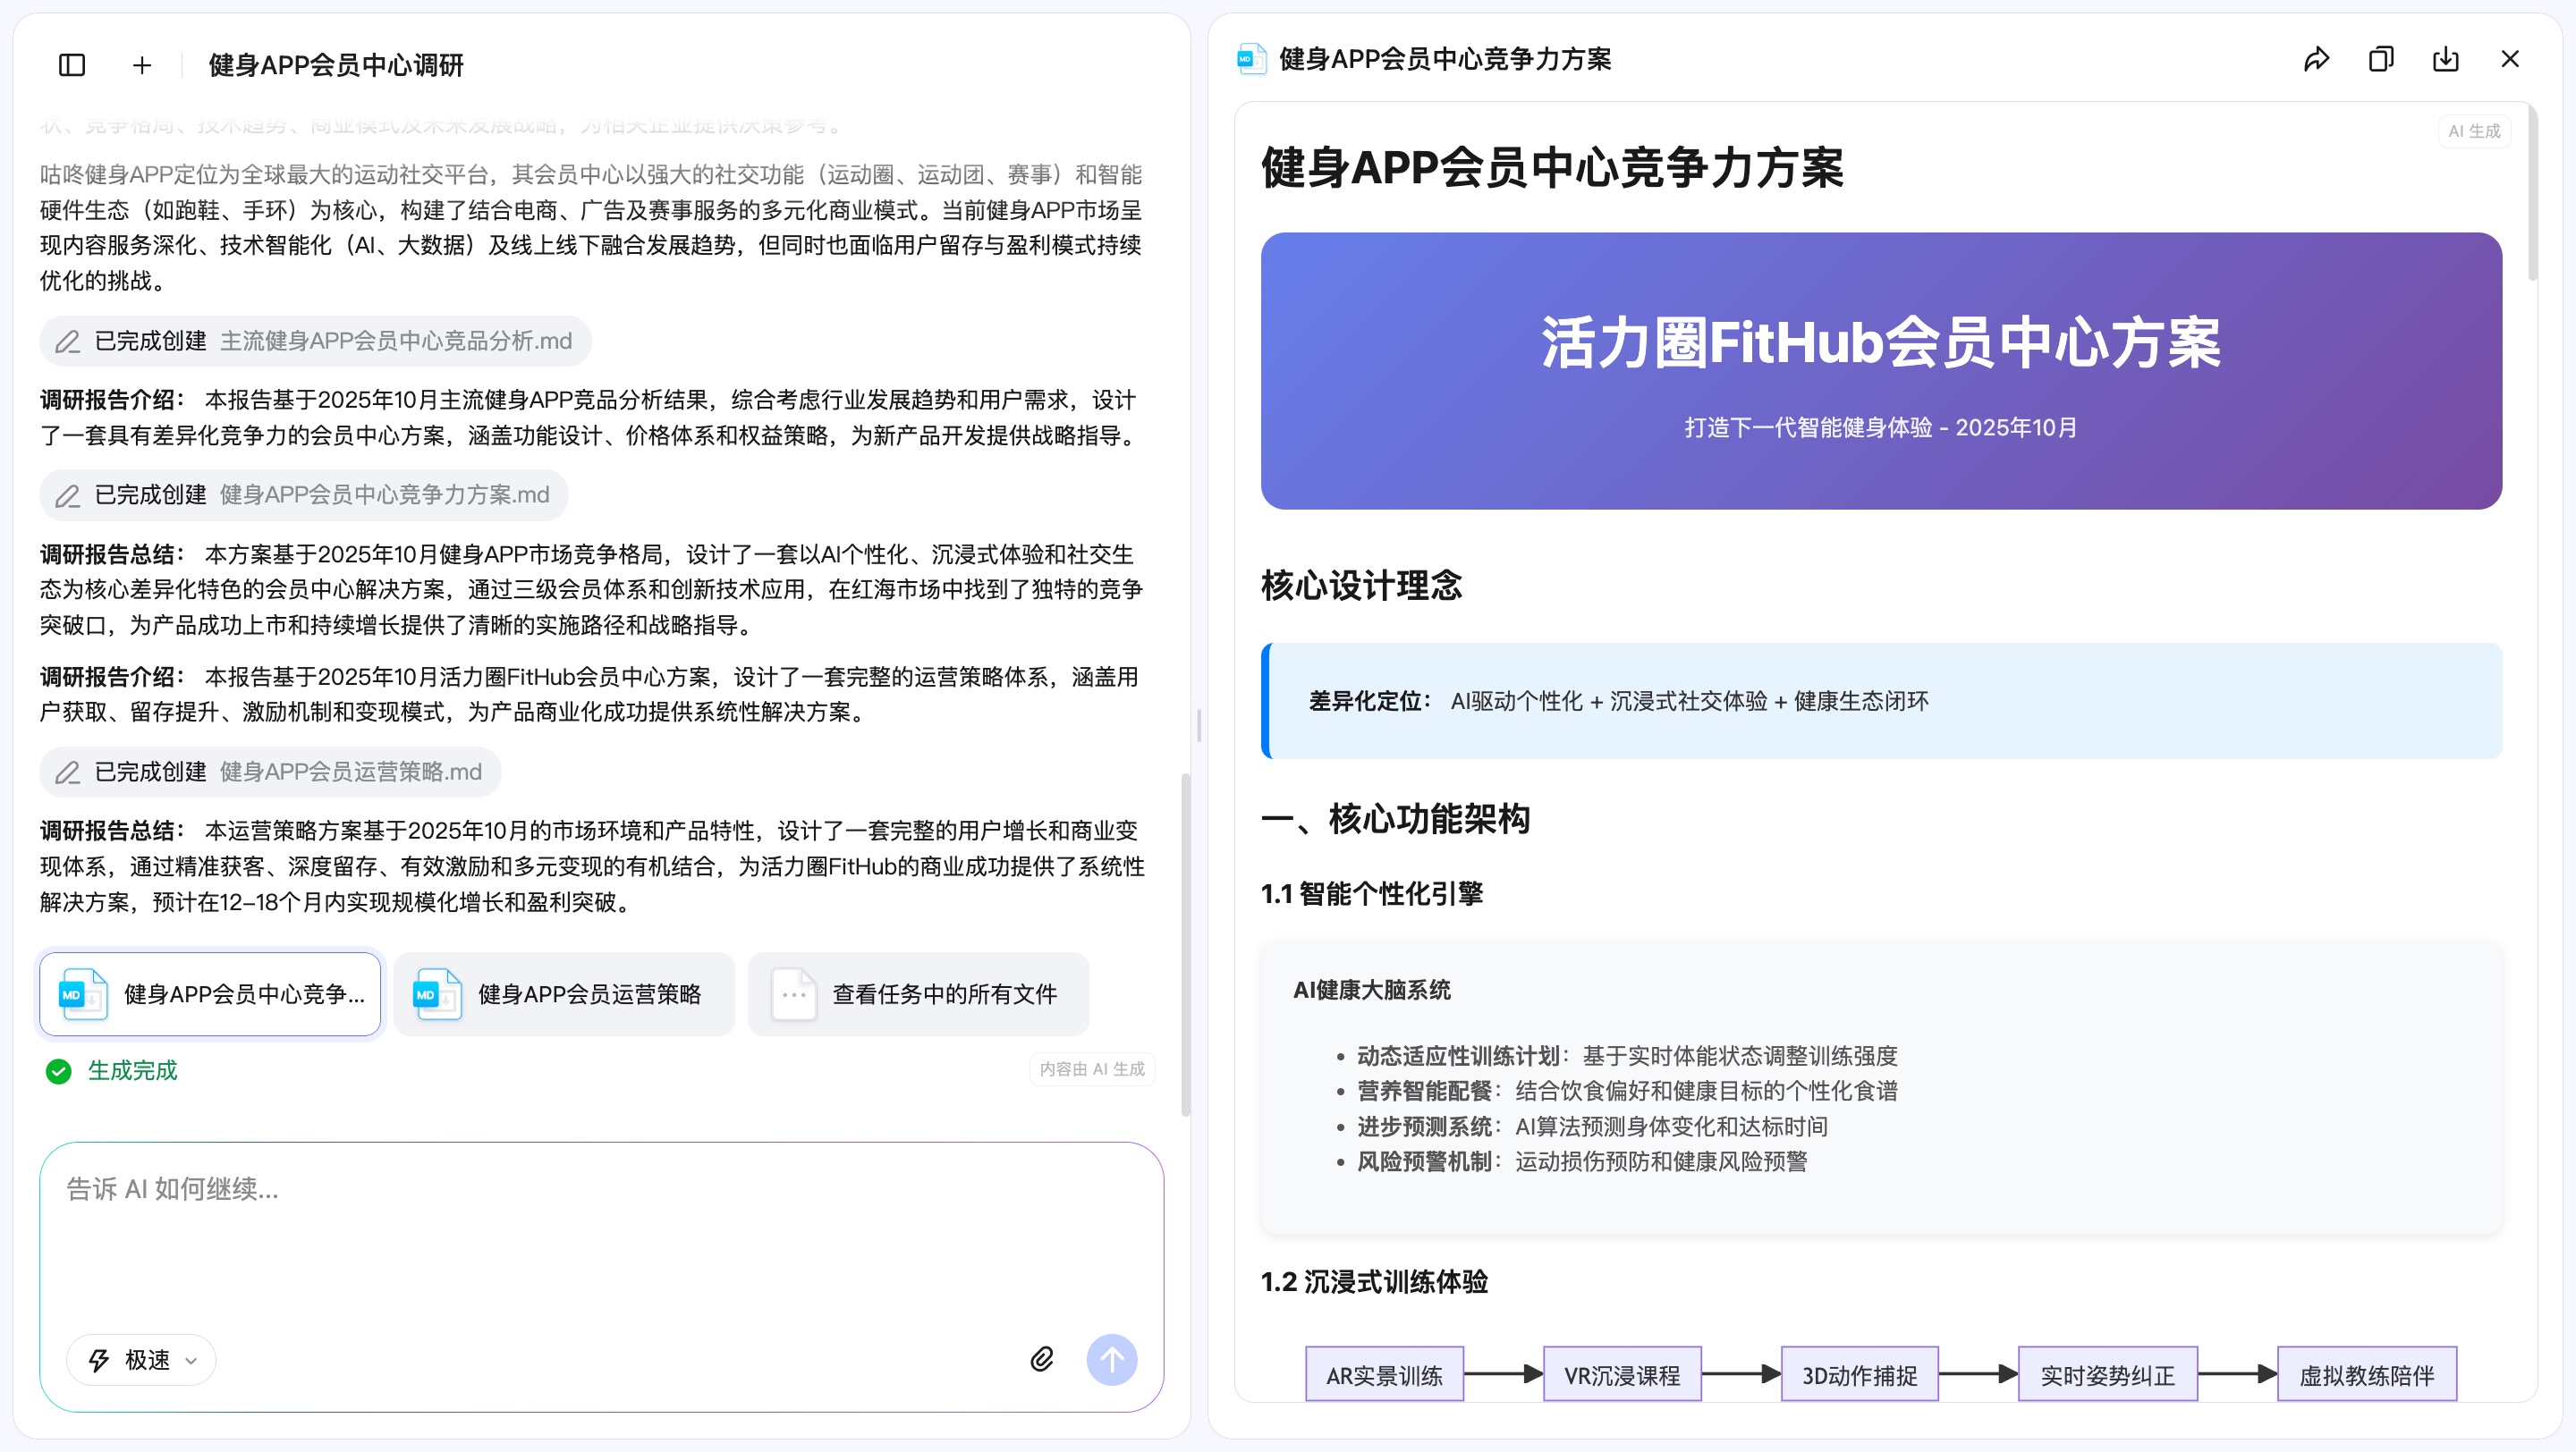This screenshot has width=2576, height=1452.
Task: Click the plus icon for new chat
Action: tap(142, 65)
